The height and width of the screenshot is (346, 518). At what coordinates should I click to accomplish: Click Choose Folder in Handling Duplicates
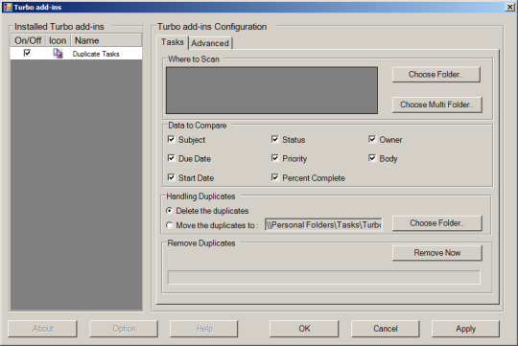[x=437, y=223]
